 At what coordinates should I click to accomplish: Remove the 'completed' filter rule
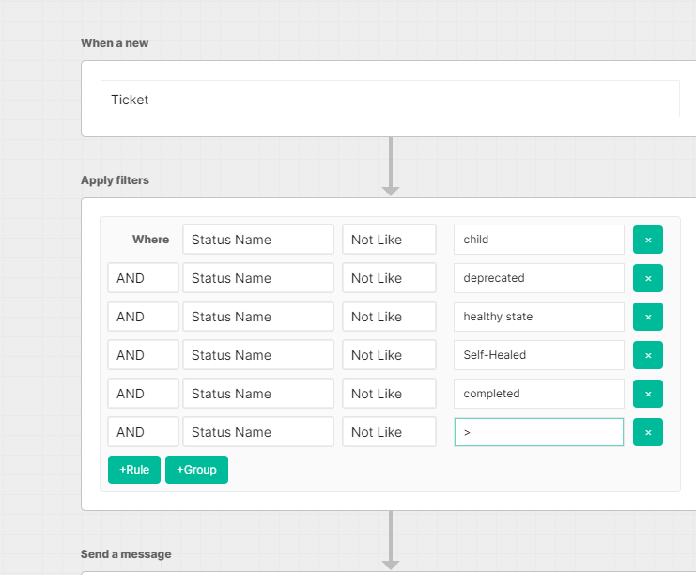pos(647,394)
